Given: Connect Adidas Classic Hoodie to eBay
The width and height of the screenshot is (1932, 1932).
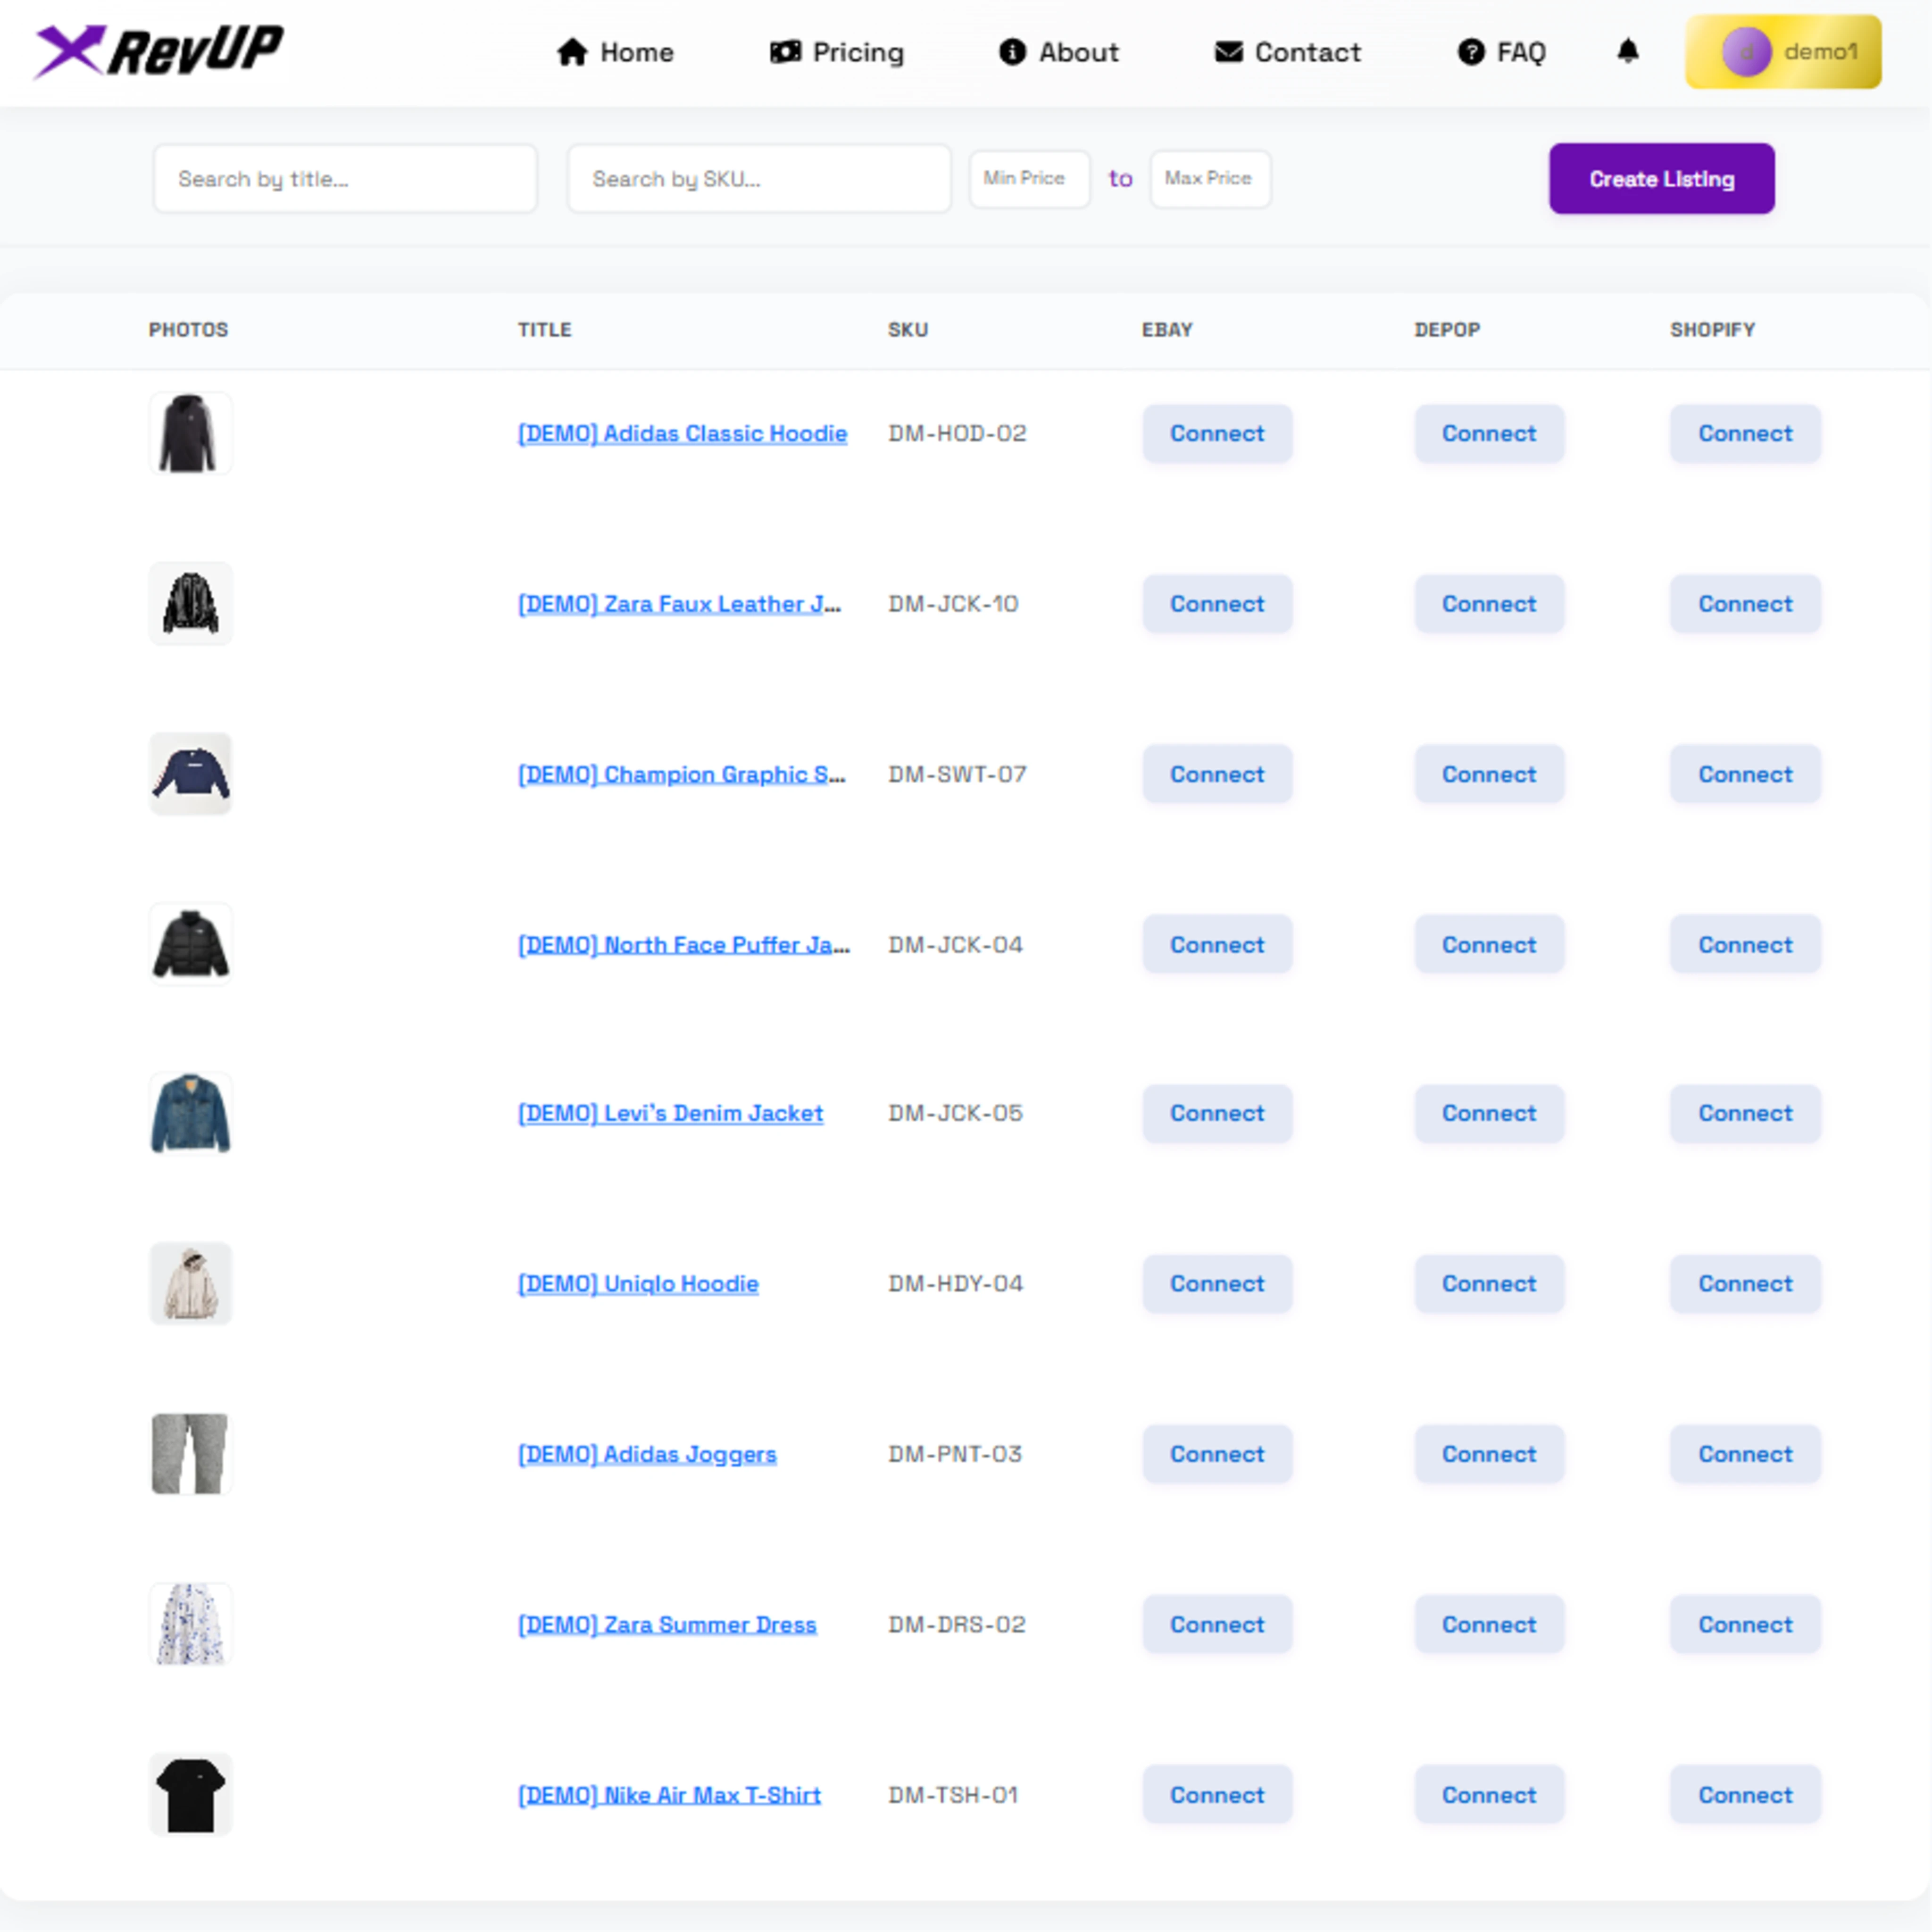Looking at the screenshot, I should pos(1217,433).
